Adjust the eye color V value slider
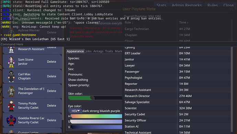 [x=96, y=127]
